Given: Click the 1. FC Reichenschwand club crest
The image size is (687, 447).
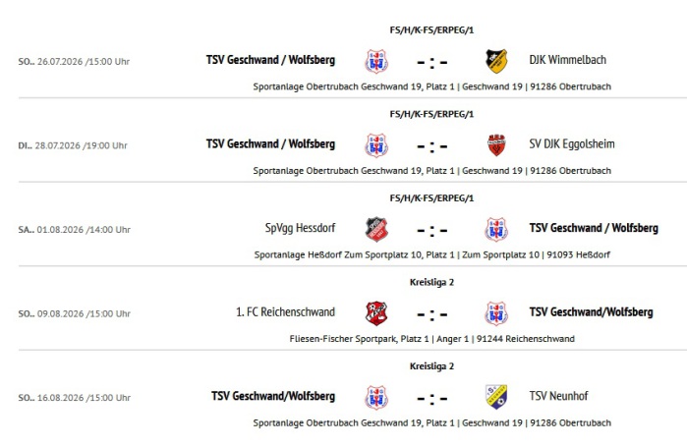Looking at the screenshot, I should [376, 313].
